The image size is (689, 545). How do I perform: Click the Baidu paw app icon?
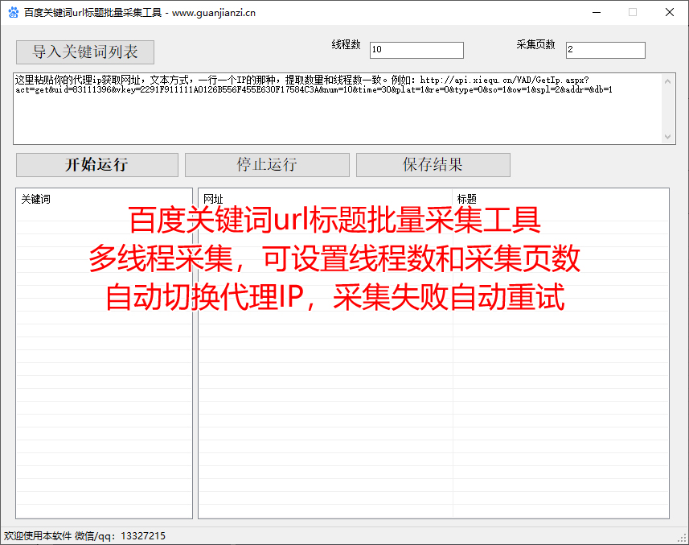13,12
